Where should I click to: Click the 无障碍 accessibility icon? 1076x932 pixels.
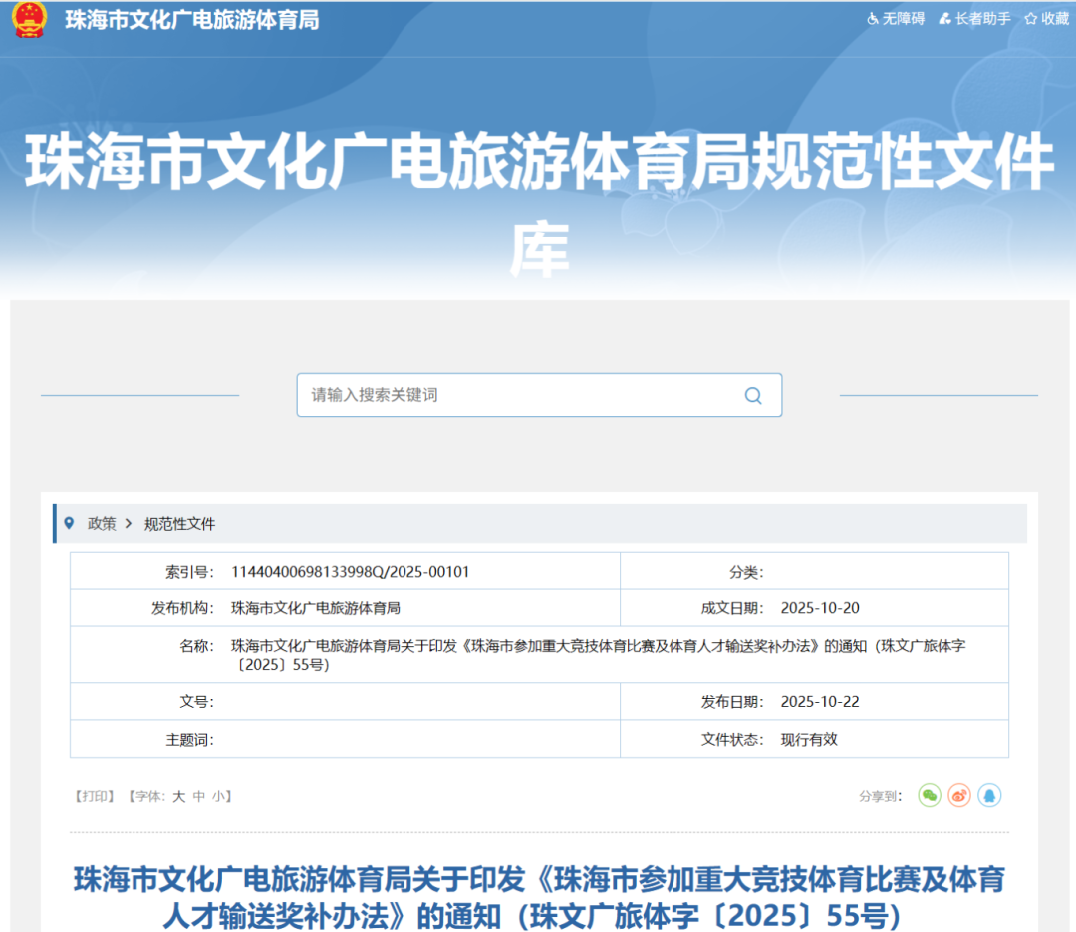tap(873, 19)
